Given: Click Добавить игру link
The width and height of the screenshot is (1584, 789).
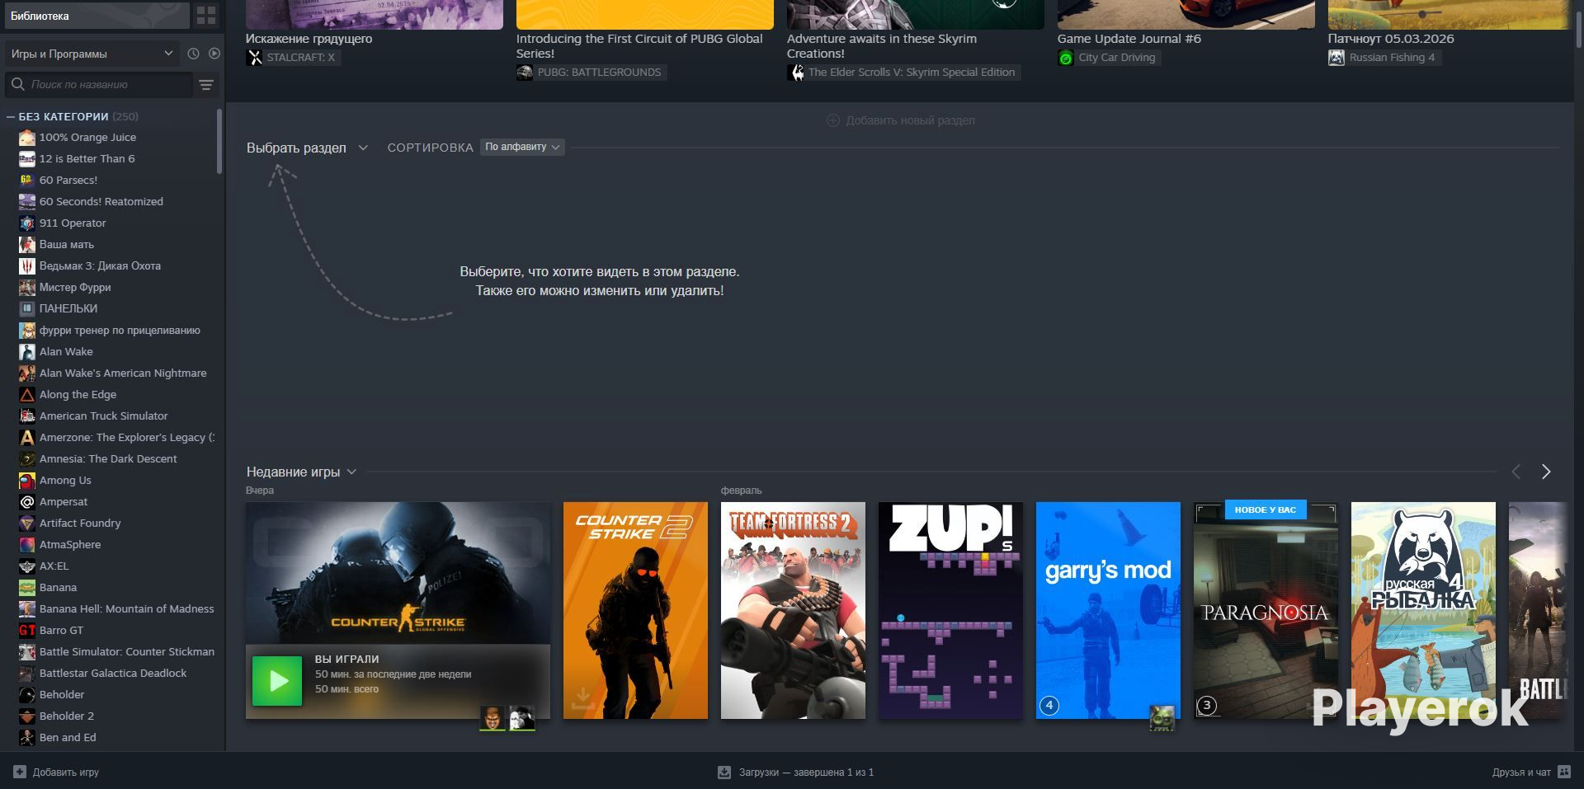Looking at the screenshot, I should (x=66, y=773).
